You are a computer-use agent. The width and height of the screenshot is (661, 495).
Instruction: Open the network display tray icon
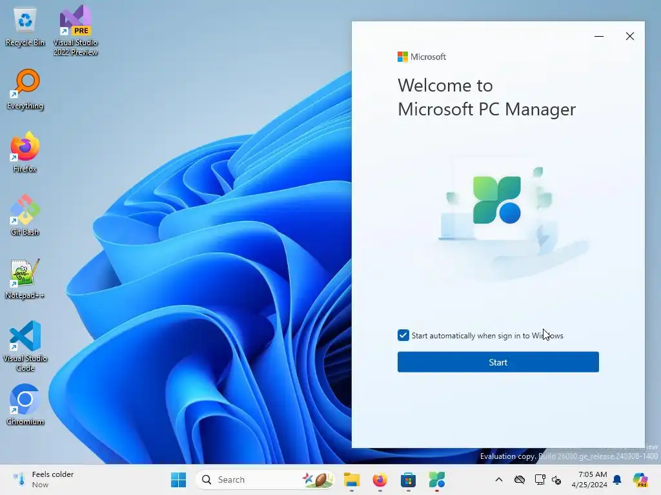540,480
